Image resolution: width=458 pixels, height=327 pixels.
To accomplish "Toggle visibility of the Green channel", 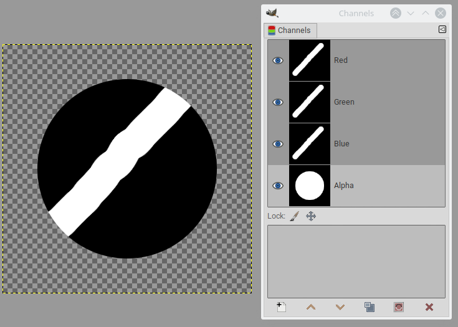I will tap(278, 102).
